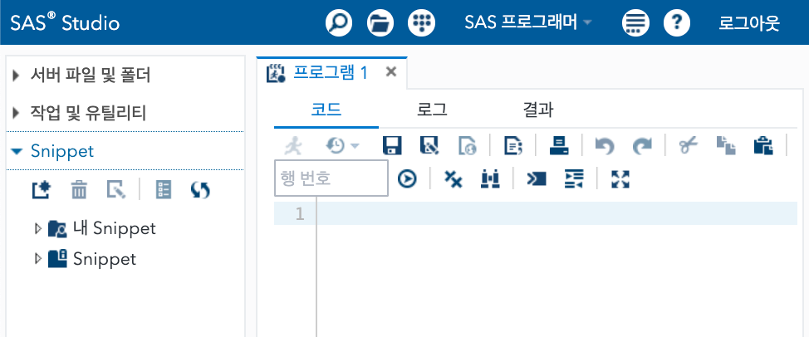Click the new snippet icon

click(42, 191)
